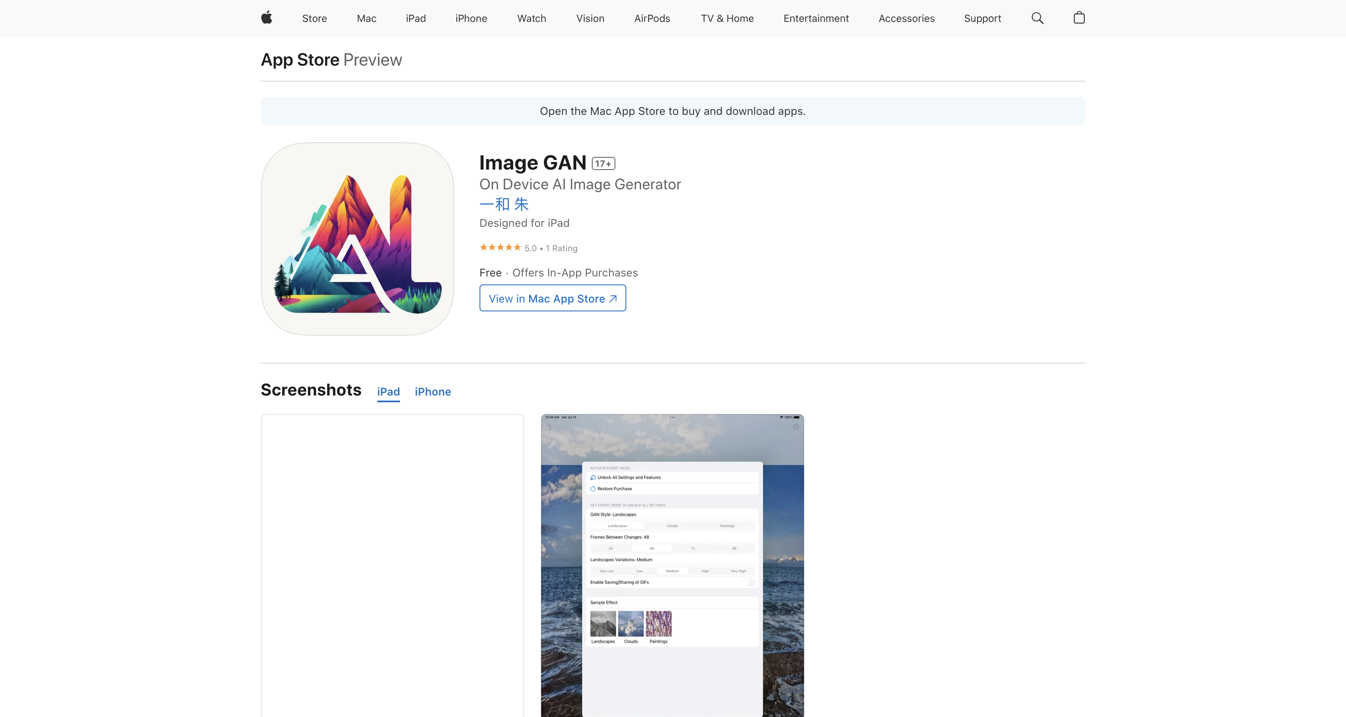
Task: Click the App Store Preview heading link
Action: (x=331, y=60)
